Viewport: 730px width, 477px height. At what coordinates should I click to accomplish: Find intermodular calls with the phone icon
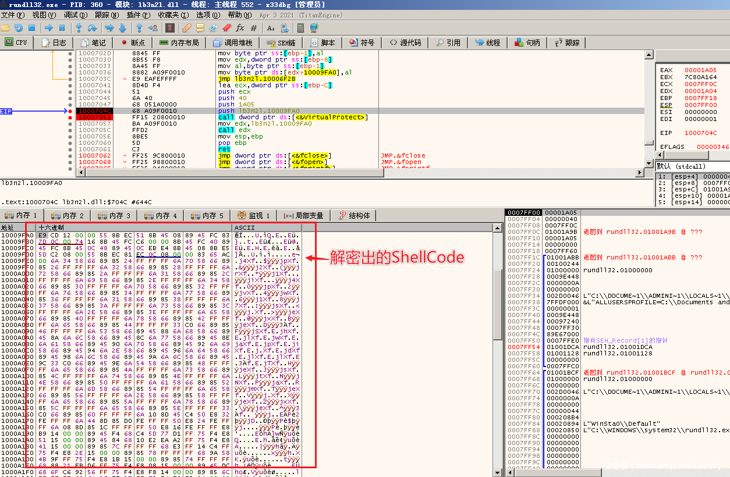pos(284,27)
